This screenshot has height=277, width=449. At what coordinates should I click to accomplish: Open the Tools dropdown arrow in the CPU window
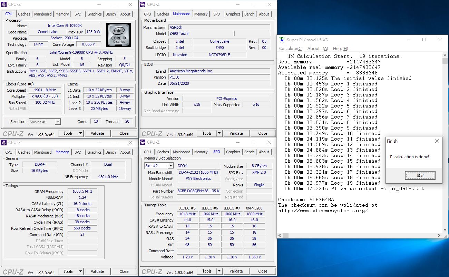(x=80, y=133)
